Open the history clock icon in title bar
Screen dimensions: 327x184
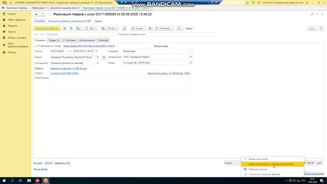click(253, 3)
